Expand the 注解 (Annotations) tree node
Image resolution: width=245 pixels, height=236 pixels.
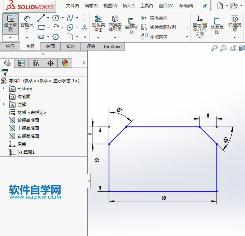(4, 104)
